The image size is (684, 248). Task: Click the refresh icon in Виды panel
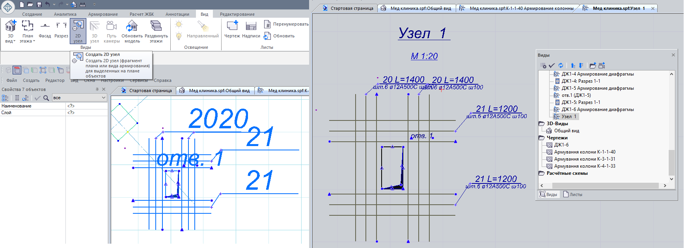[561, 65]
